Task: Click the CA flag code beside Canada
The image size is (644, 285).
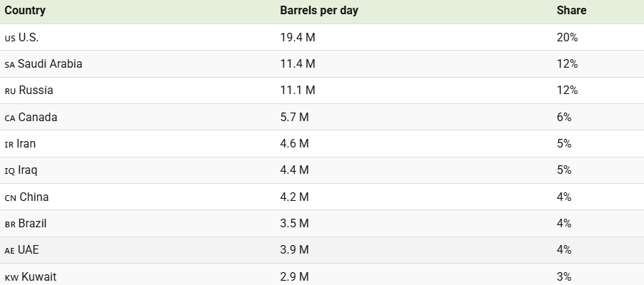Action: [x=10, y=118]
